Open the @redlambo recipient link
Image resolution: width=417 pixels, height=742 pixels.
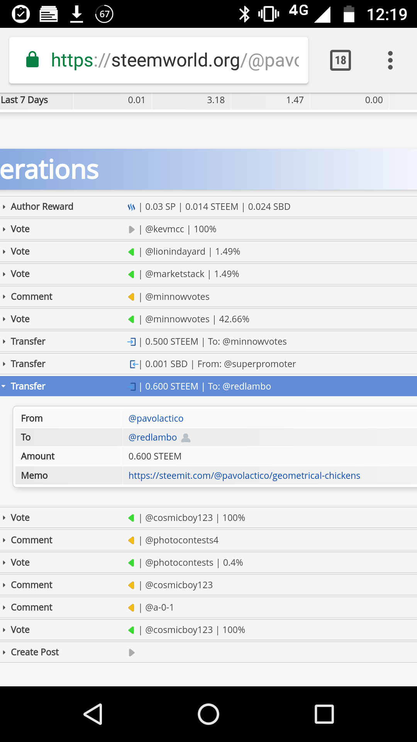point(153,437)
